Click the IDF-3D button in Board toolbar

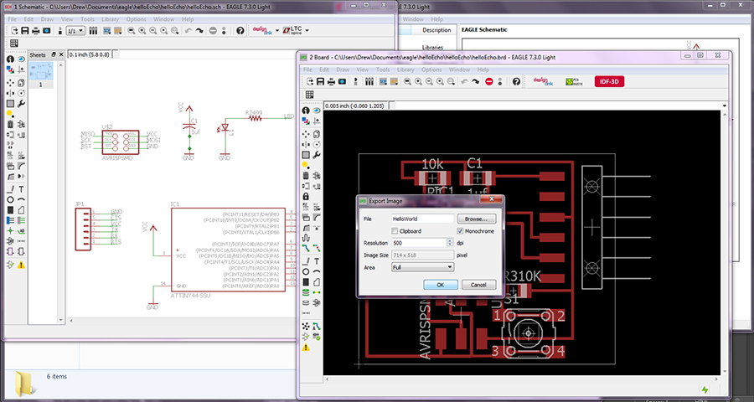(x=609, y=82)
